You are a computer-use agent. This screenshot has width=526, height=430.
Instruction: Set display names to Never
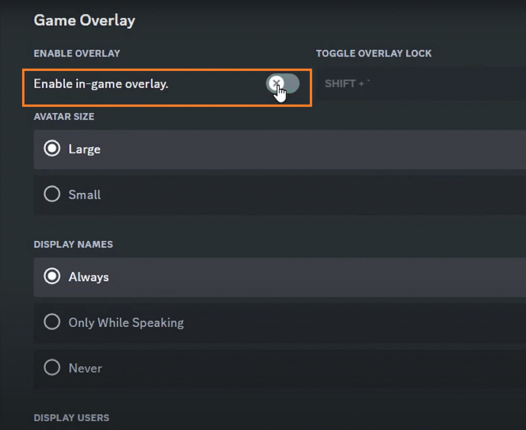click(x=51, y=367)
